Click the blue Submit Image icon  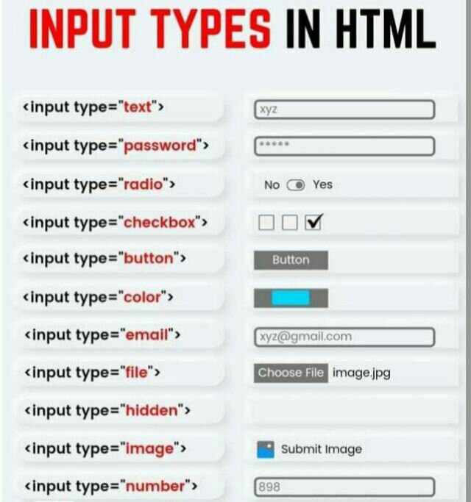tap(266, 450)
